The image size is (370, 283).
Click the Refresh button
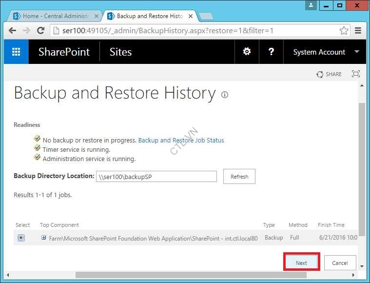[239, 177]
